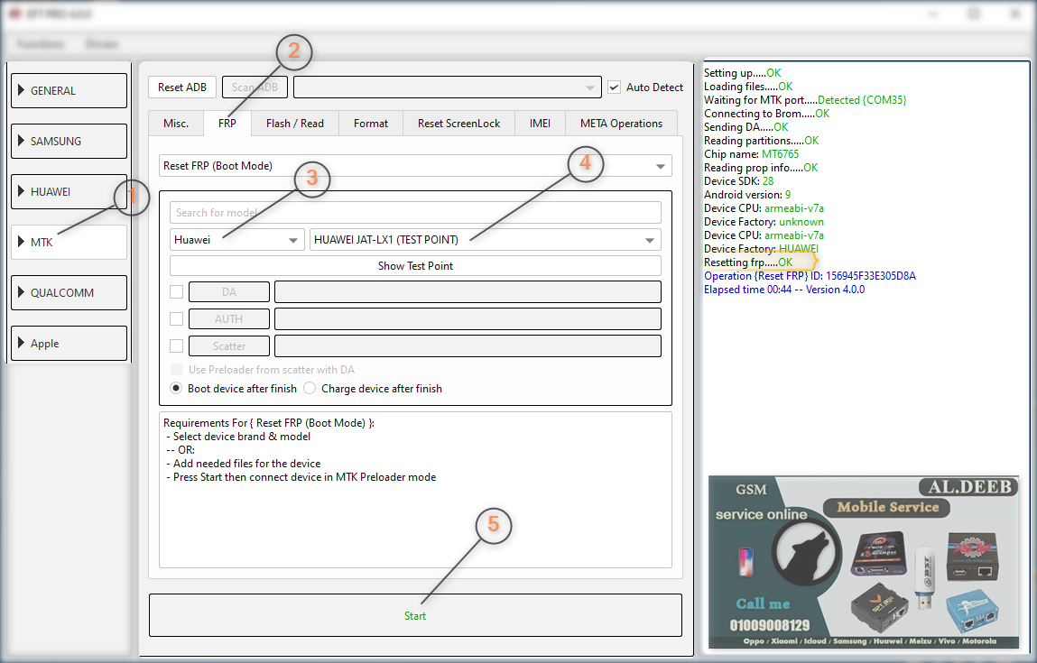Open the Flash / Read tab
Screen dimensions: 1037x663
pos(295,124)
